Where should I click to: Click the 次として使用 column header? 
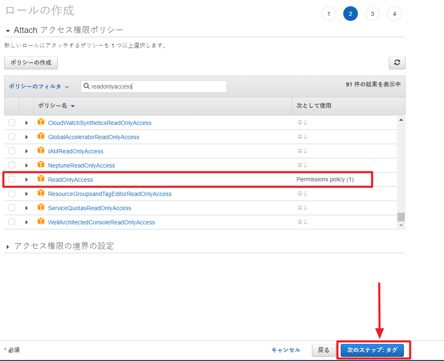click(x=314, y=106)
